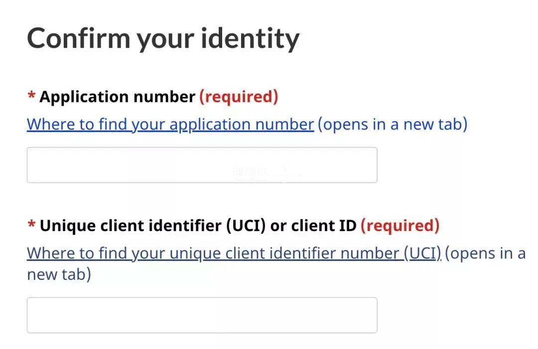Click the wrapped 'new tab)' text below UCI link
538x349 pixels.
[59, 274]
